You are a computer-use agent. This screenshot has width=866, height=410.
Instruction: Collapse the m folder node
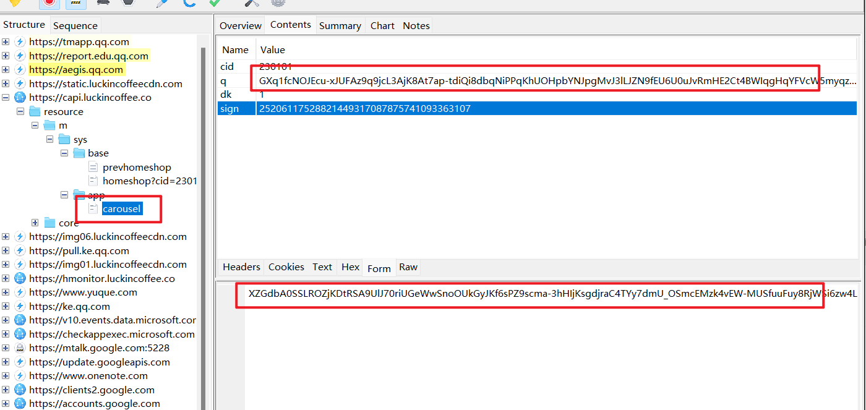tap(35, 126)
